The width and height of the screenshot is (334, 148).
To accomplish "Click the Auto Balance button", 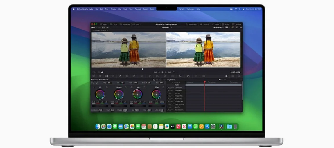I will [x=93, y=83].
